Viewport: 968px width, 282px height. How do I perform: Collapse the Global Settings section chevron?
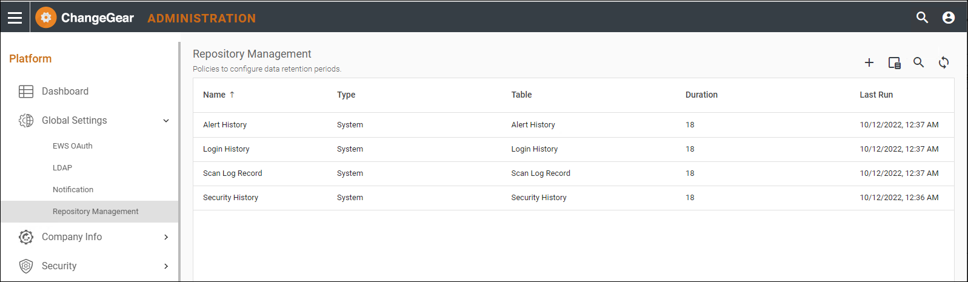166,121
